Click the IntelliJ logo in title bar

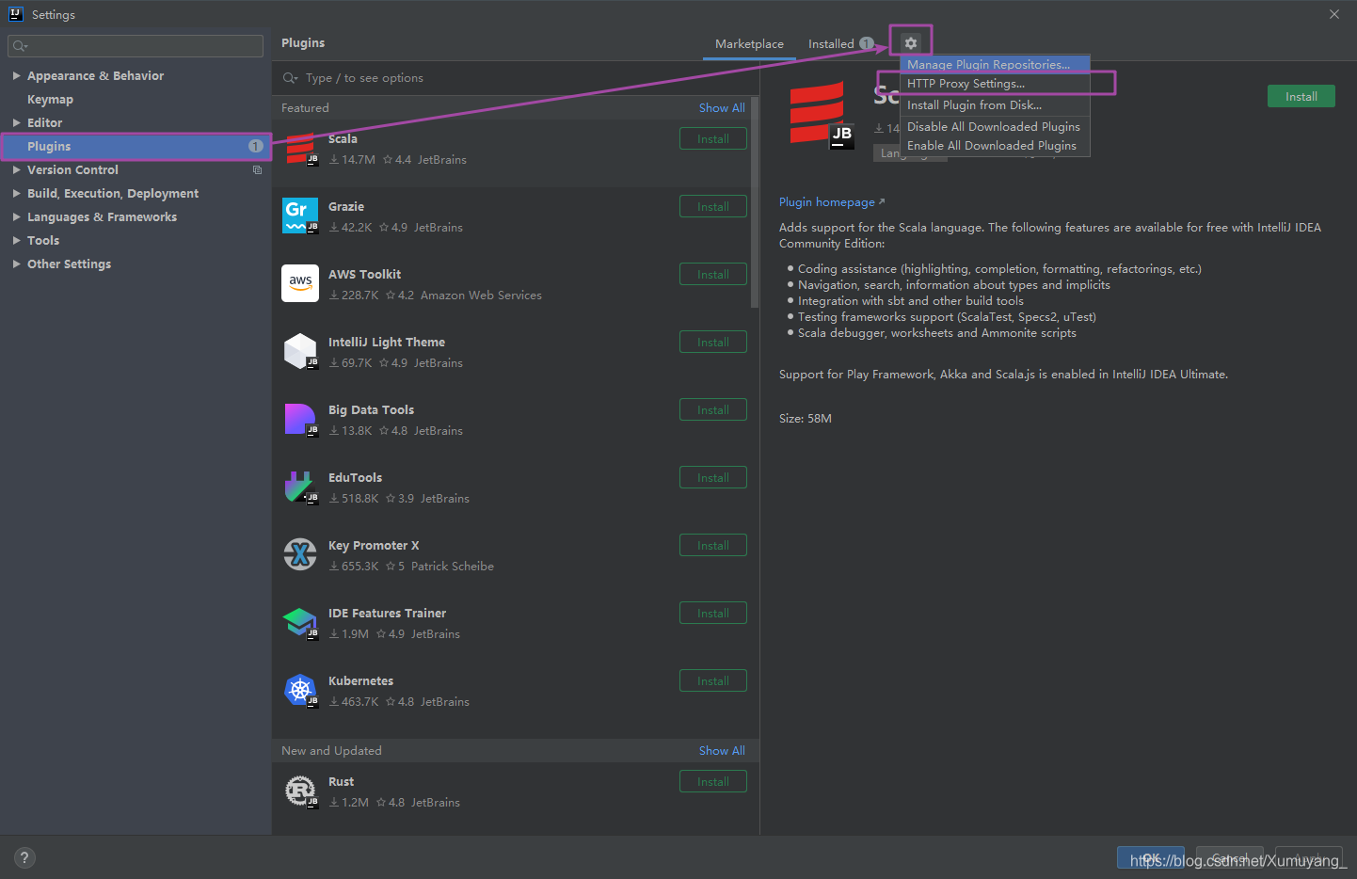click(16, 14)
